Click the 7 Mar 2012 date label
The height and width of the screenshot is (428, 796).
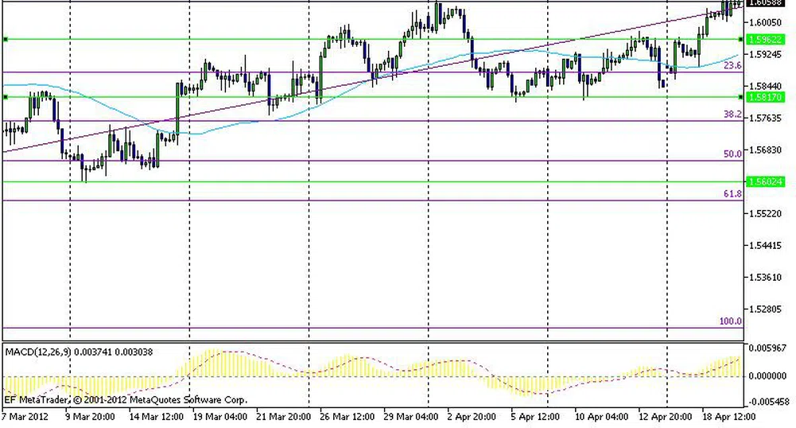[x=26, y=416]
